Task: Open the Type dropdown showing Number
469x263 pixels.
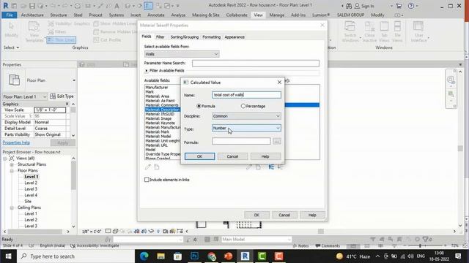Action: [246, 128]
